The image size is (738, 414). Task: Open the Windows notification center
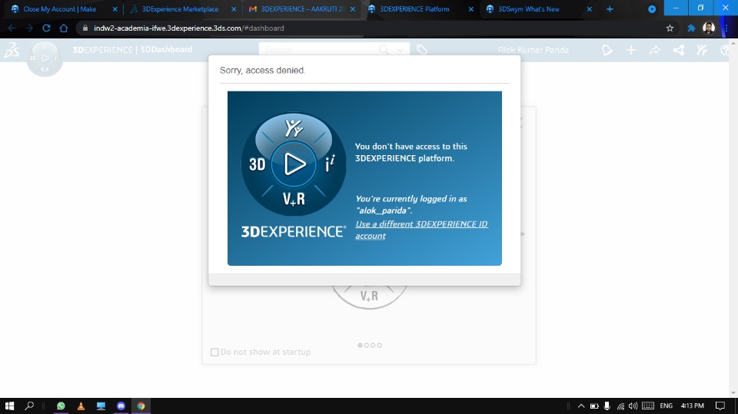coord(720,406)
